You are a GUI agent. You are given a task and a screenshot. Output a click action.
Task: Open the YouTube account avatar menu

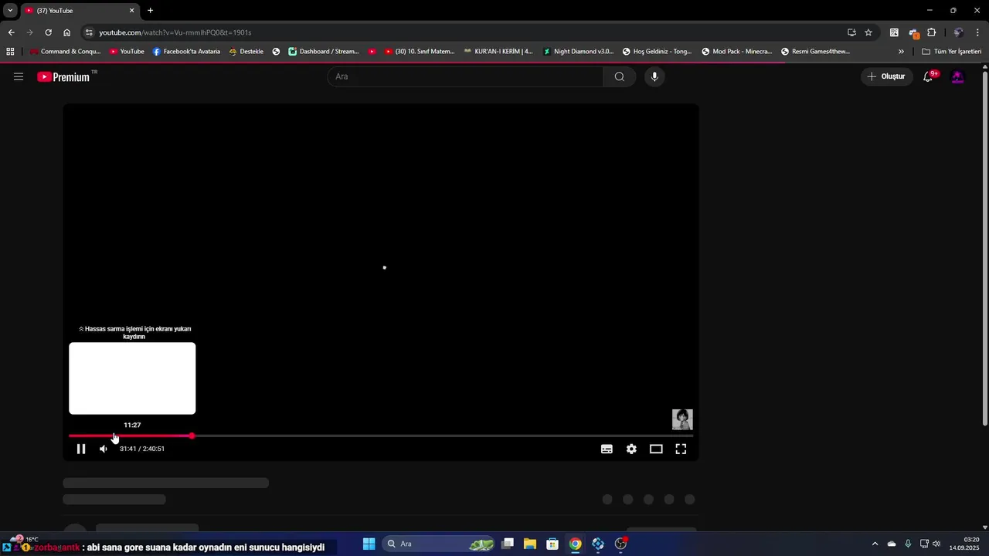click(957, 76)
